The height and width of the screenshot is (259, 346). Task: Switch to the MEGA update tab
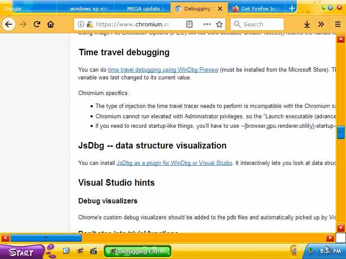coord(142,9)
